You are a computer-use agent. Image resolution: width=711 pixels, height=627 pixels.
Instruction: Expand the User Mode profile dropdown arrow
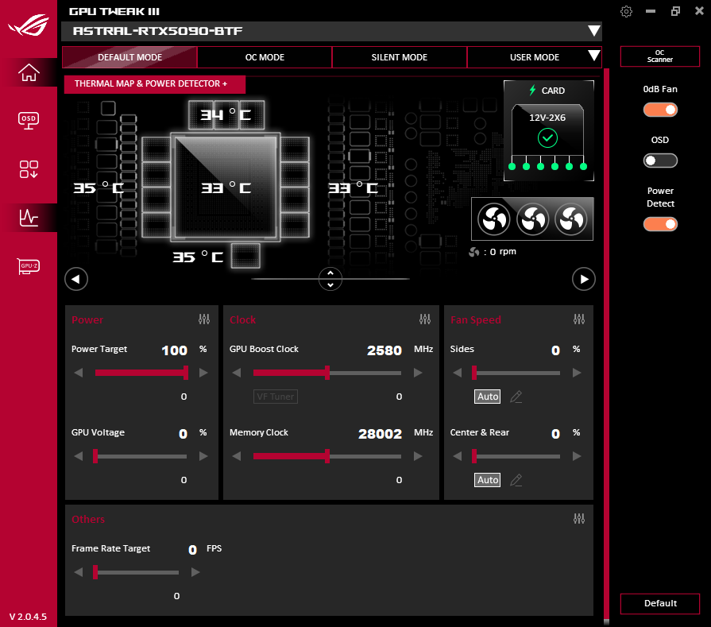pyautogui.click(x=593, y=56)
